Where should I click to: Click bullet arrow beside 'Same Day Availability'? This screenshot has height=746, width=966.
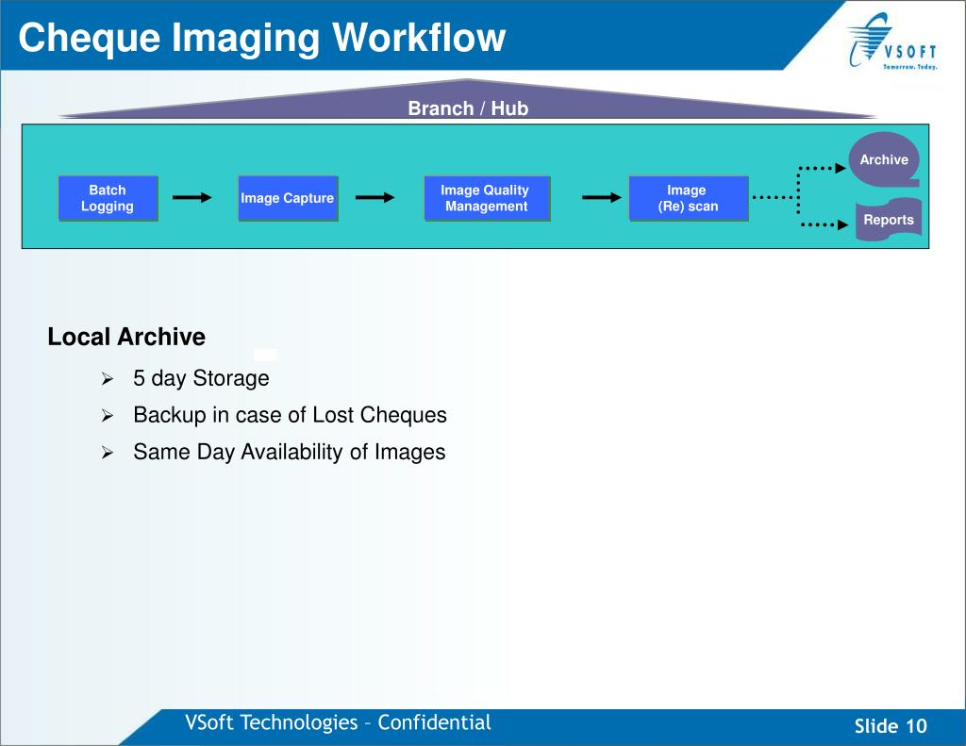[x=108, y=453]
